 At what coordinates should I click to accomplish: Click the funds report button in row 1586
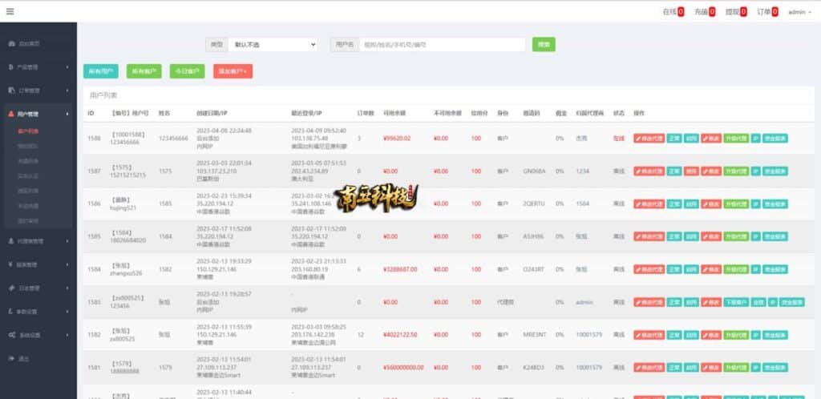coord(775,204)
